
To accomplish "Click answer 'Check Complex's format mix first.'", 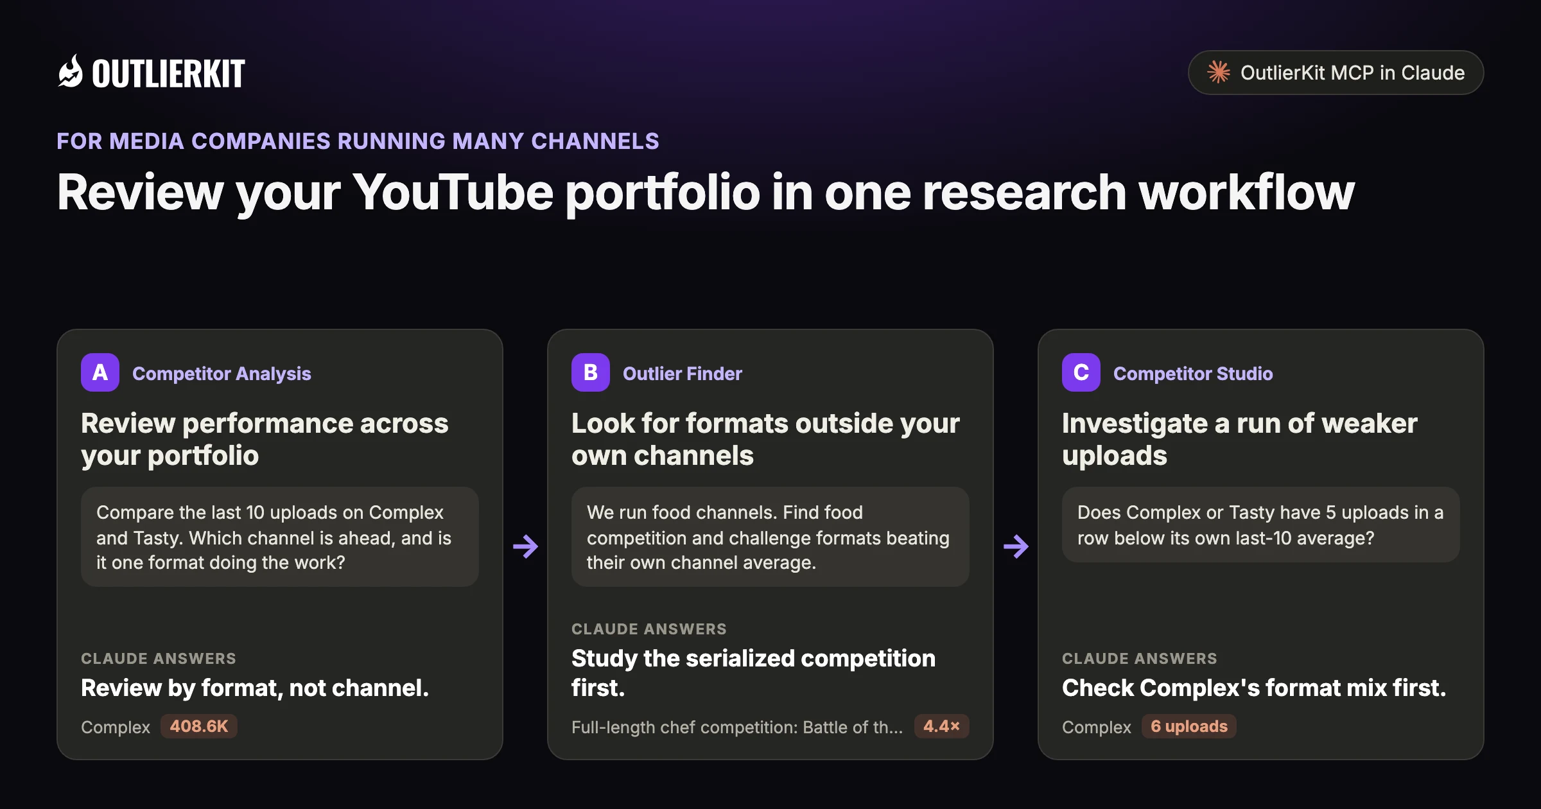I will [x=1254, y=688].
